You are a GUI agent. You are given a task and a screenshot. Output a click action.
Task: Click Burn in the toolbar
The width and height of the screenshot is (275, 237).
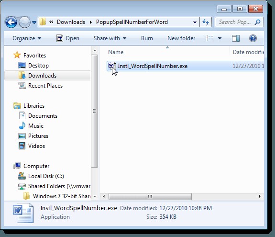point(147,38)
